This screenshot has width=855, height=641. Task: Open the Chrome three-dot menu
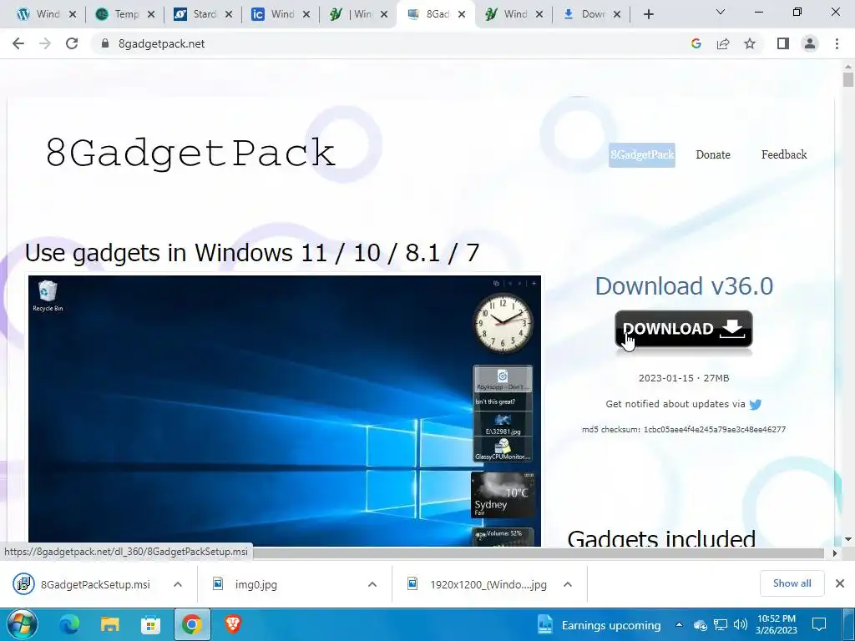coord(837,43)
